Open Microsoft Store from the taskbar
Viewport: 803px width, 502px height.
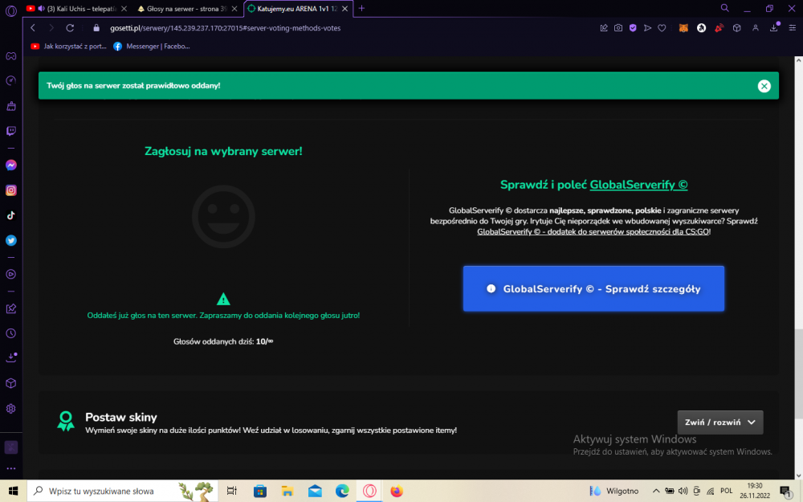(259, 491)
